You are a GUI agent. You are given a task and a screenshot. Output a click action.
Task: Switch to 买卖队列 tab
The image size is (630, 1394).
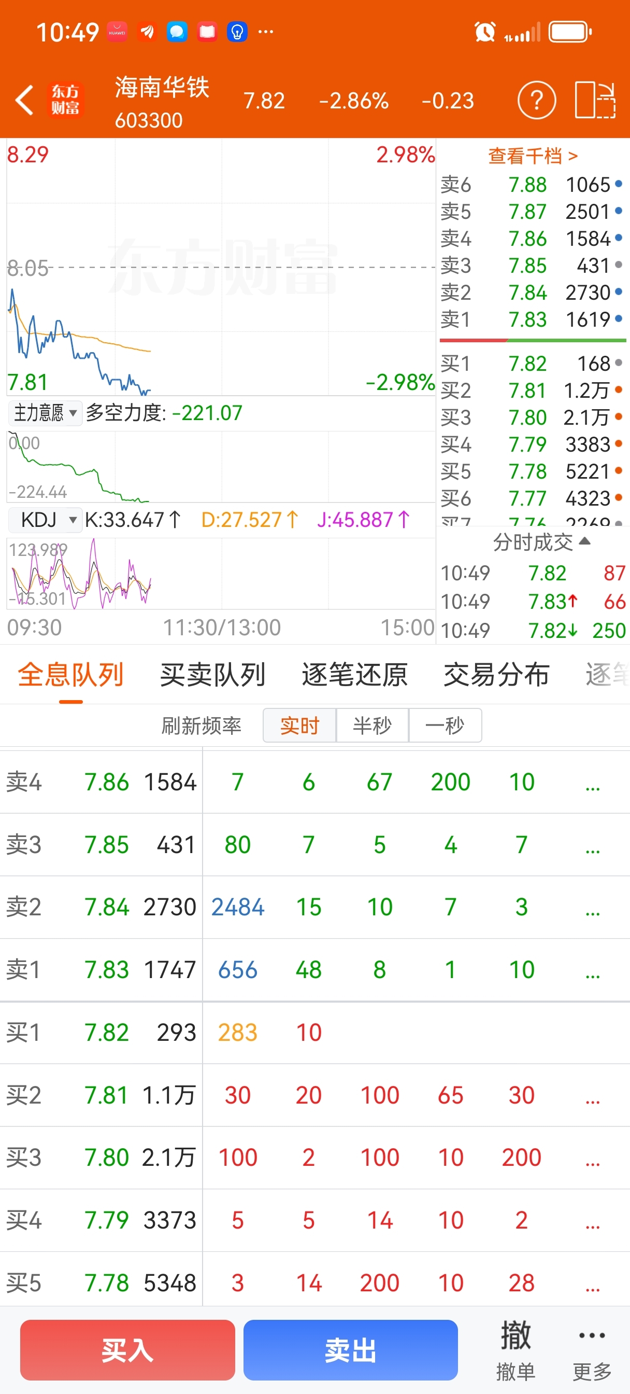coord(212,675)
